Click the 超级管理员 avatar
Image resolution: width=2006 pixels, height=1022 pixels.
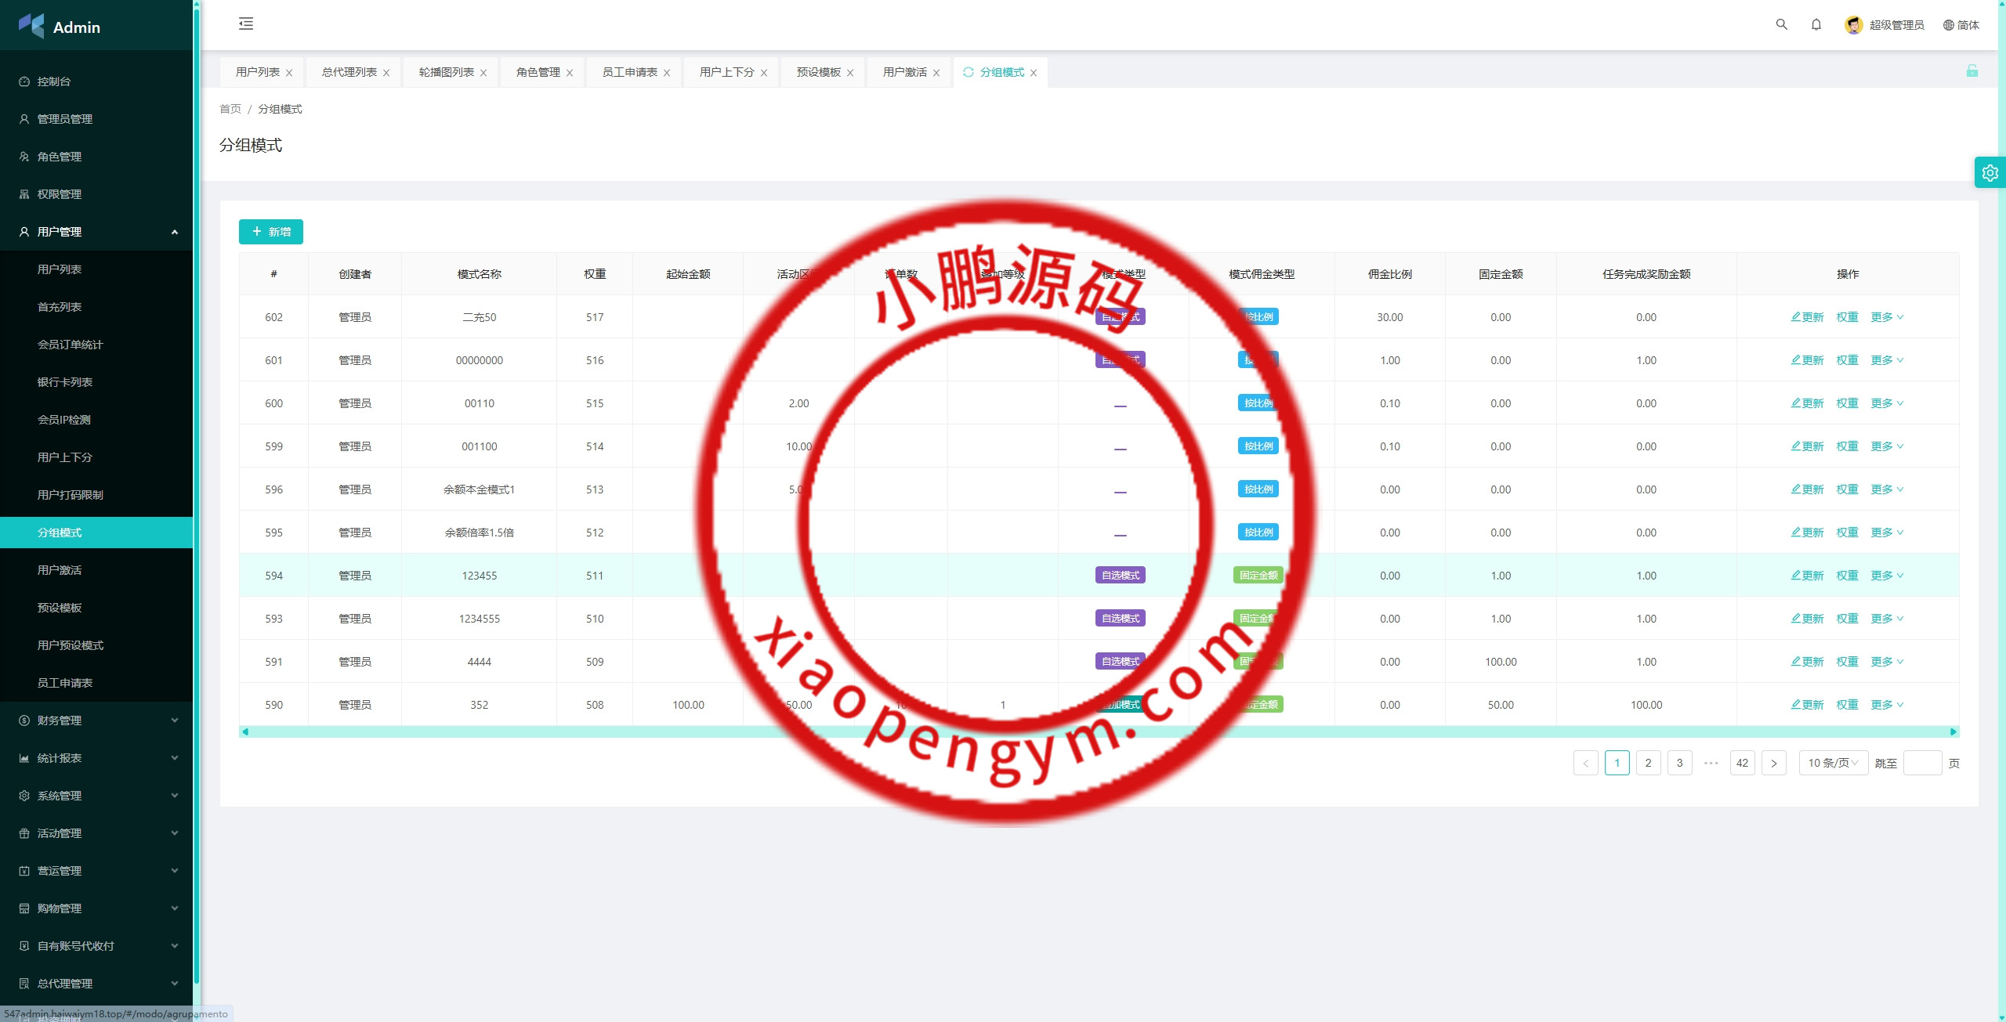(1853, 25)
